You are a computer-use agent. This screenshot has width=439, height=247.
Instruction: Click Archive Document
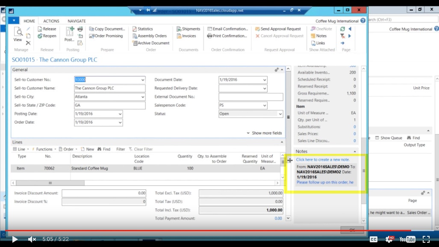point(151,43)
